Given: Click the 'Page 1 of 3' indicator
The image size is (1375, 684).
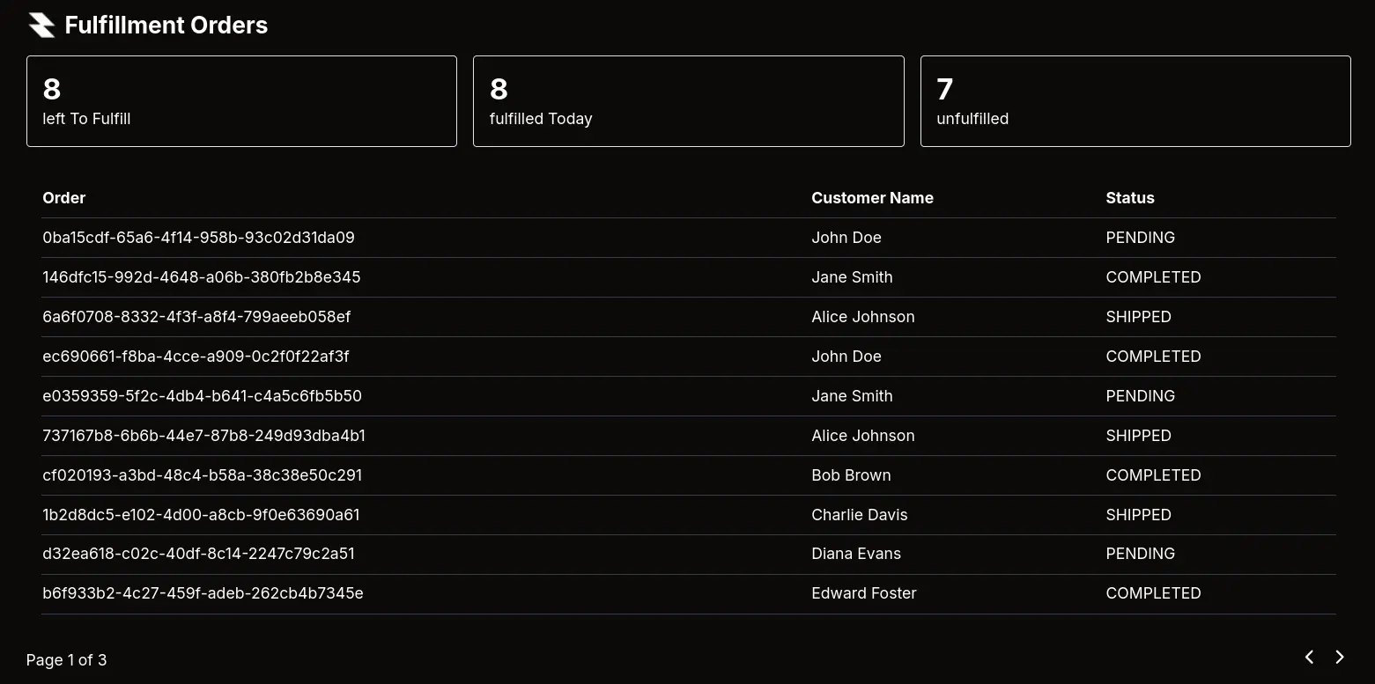Looking at the screenshot, I should (66, 660).
